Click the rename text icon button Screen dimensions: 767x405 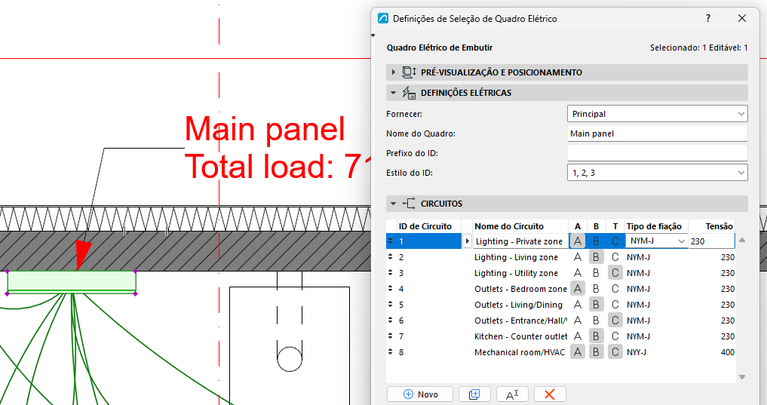(512, 394)
